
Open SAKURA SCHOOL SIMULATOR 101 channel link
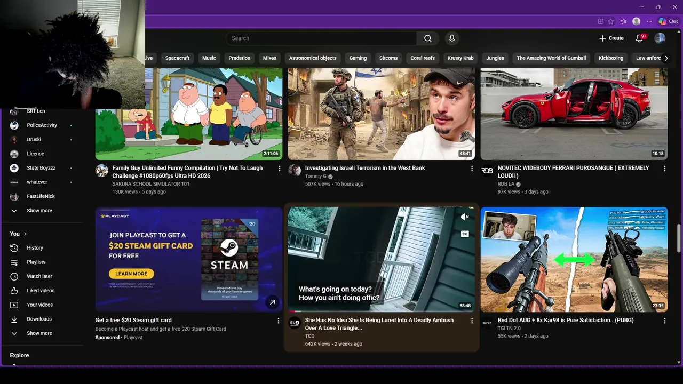(x=150, y=184)
